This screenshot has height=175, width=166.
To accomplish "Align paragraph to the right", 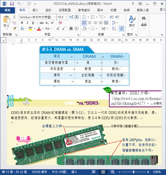I will pos(95,23).
